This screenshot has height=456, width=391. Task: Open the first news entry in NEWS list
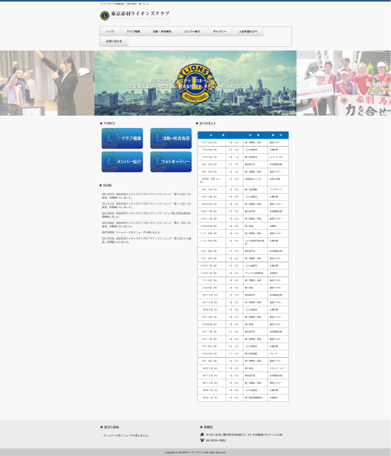[146, 196]
